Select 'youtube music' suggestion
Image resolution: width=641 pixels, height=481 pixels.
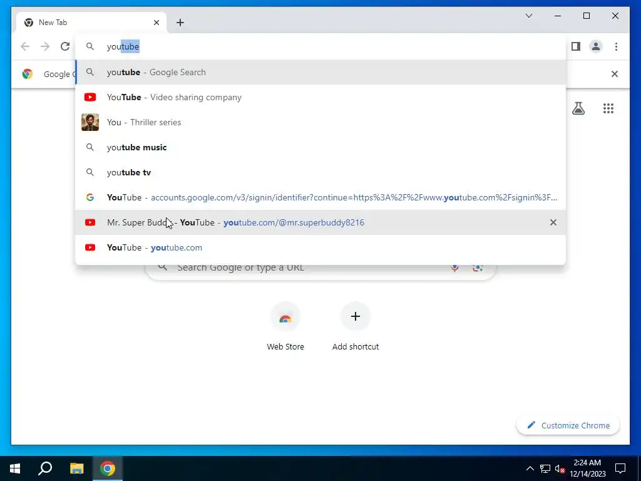321,147
